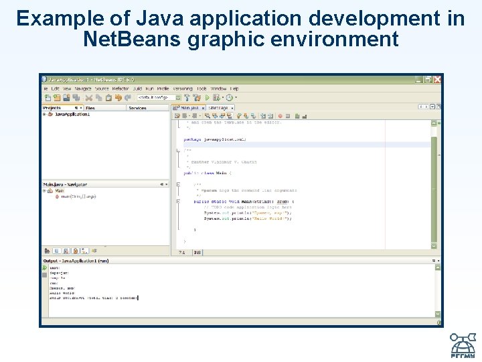Click the Build Main Project hammer icon
Viewport: 482px width, 362px height.
pyautogui.click(x=187, y=98)
